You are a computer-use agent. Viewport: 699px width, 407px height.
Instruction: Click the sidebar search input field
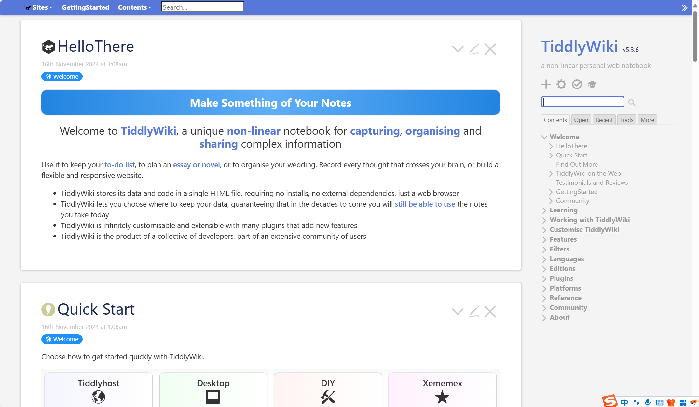point(582,102)
